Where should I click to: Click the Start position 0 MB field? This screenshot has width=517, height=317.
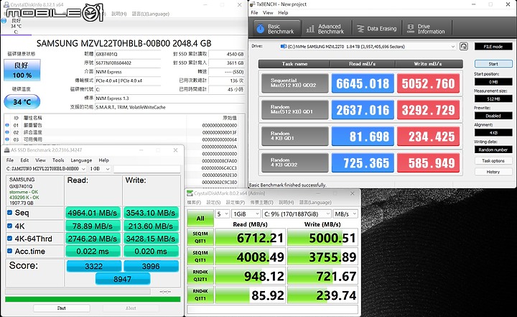[493, 81]
